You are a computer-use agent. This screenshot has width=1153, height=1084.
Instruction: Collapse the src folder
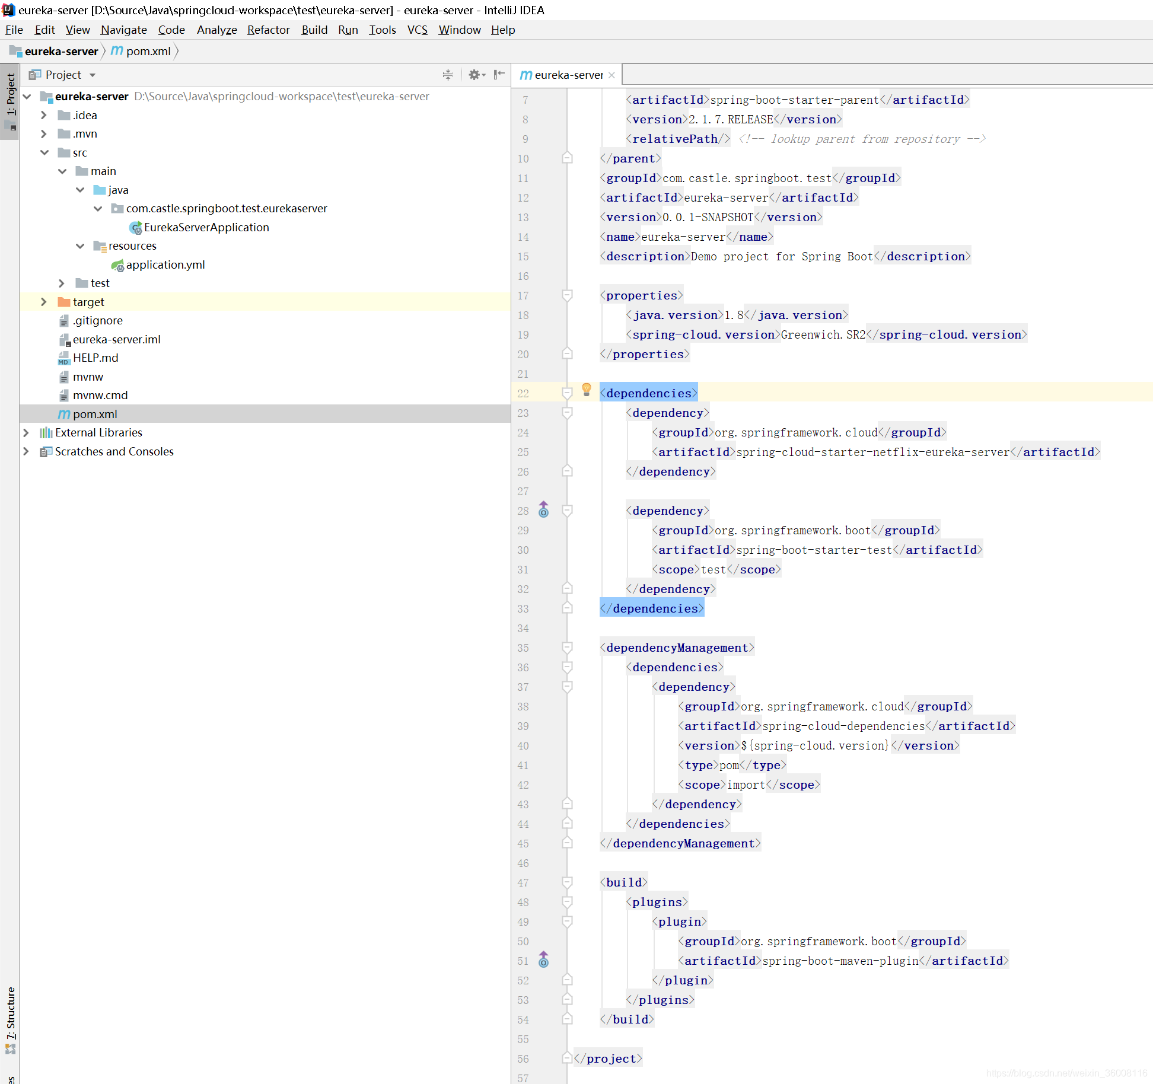click(x=44, y=152)
